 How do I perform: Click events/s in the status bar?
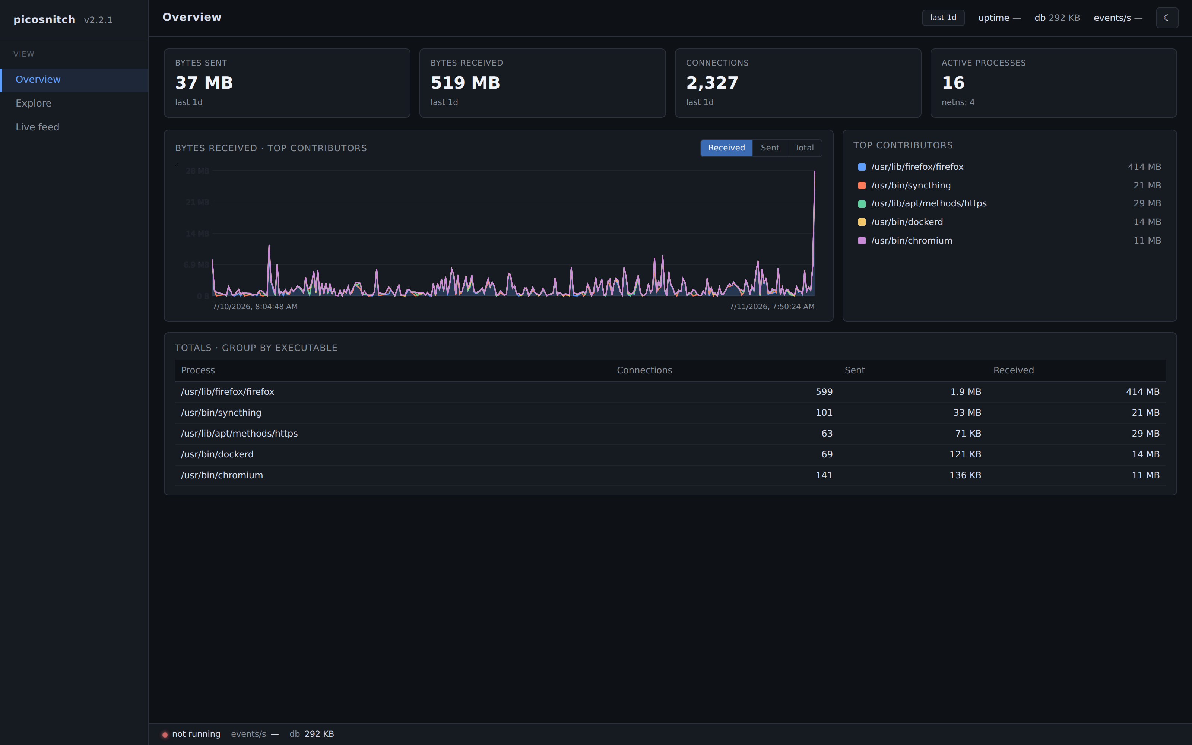click(255, 734)
